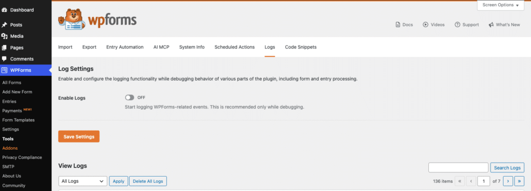
Task: Click the Support question mark icon
Action: [x=457, y=25]
